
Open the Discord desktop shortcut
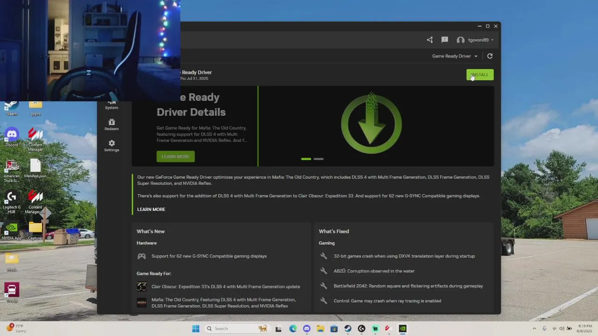12,138
